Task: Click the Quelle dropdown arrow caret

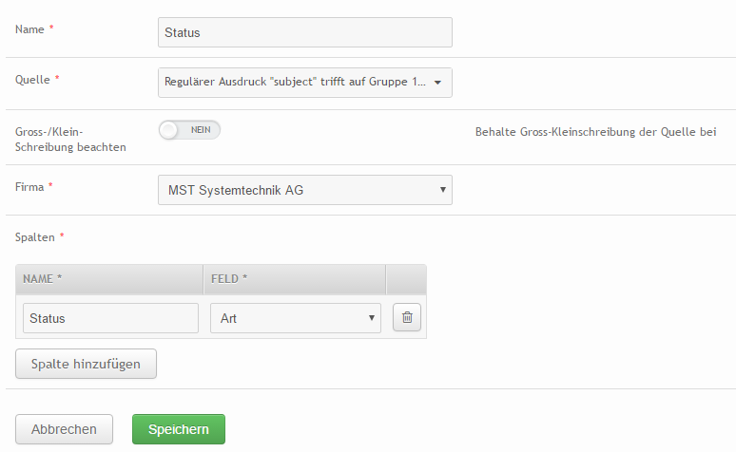Action: [x=438, y=83]
